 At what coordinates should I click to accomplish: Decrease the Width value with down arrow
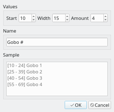pyautogui.click(x=67, y=20)
